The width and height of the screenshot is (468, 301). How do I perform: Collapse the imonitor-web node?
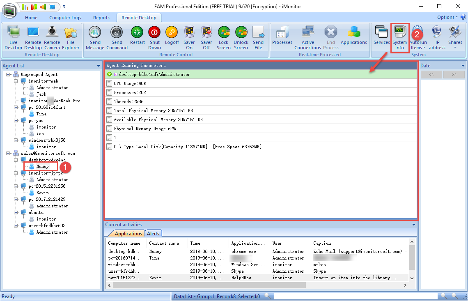coord(16,81)
